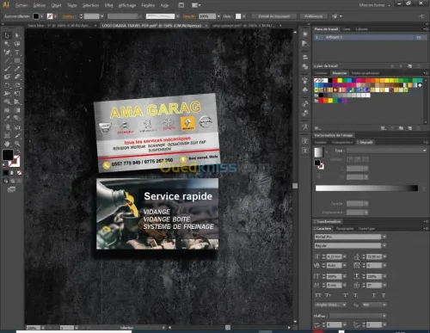Open the Objet menu
The height and width of the screenshot is (333, 430).
[x=56, y=5]
